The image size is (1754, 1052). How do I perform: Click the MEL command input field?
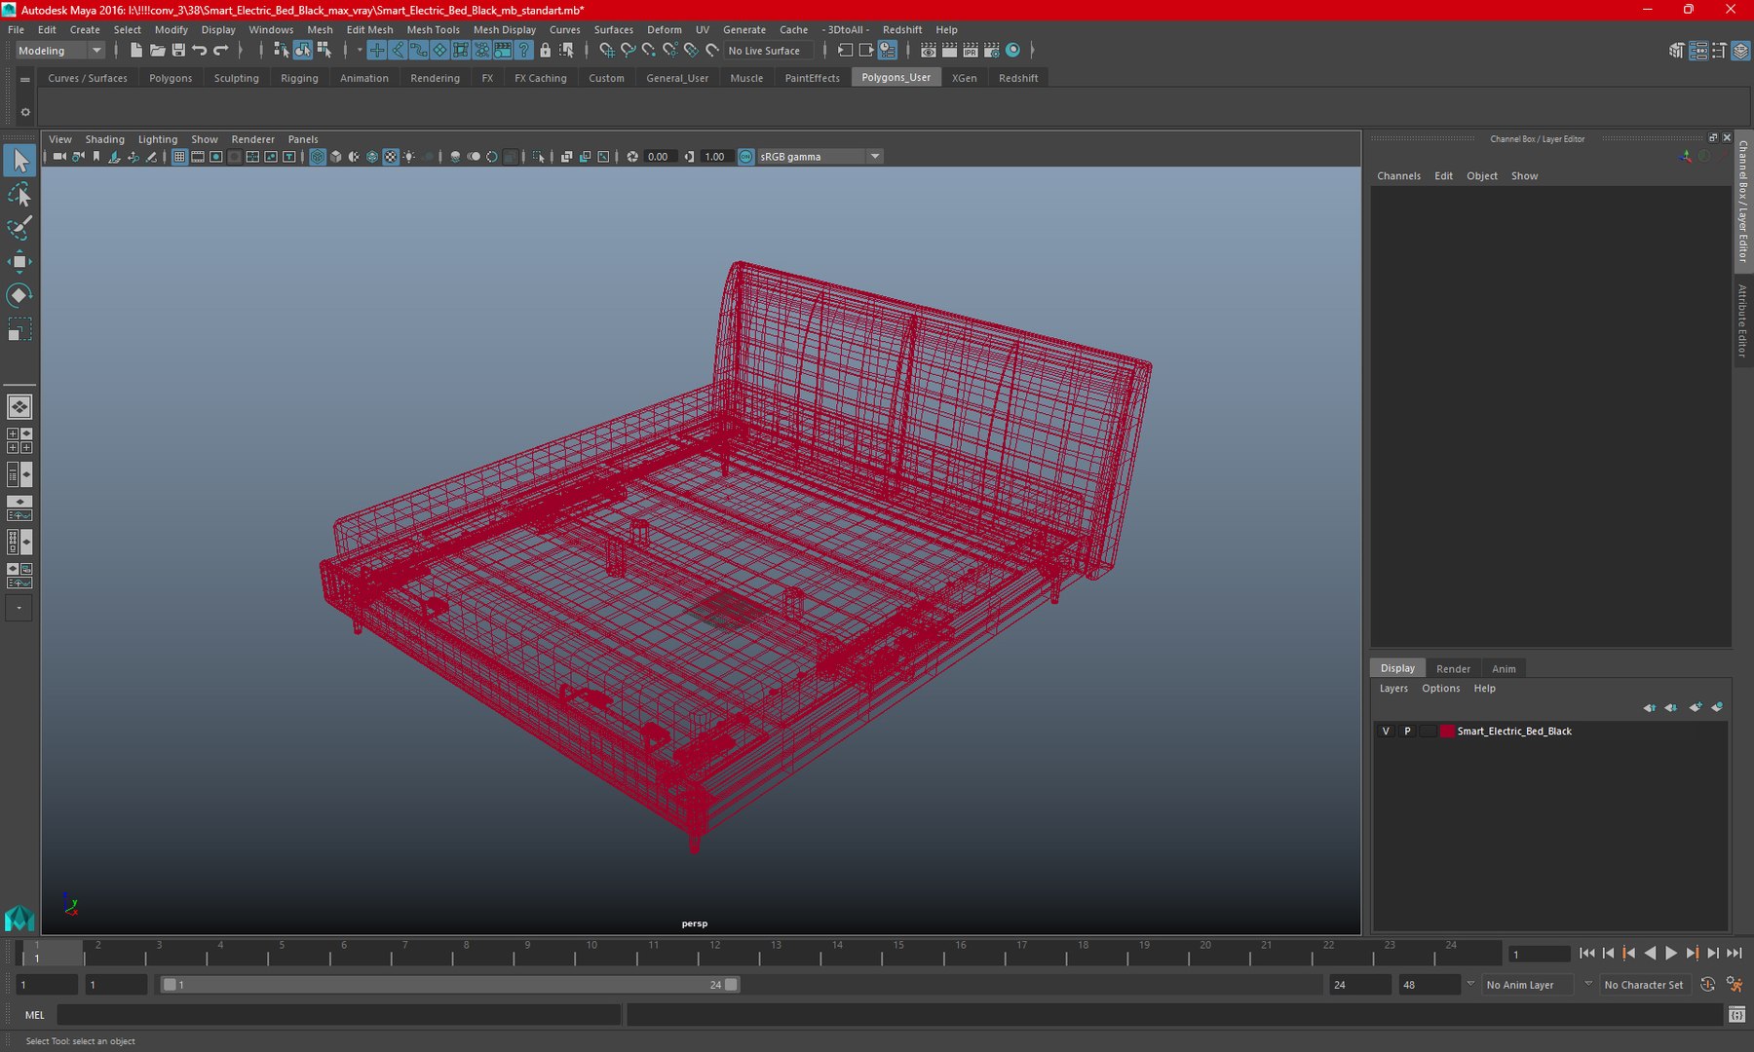point(338,1015)
